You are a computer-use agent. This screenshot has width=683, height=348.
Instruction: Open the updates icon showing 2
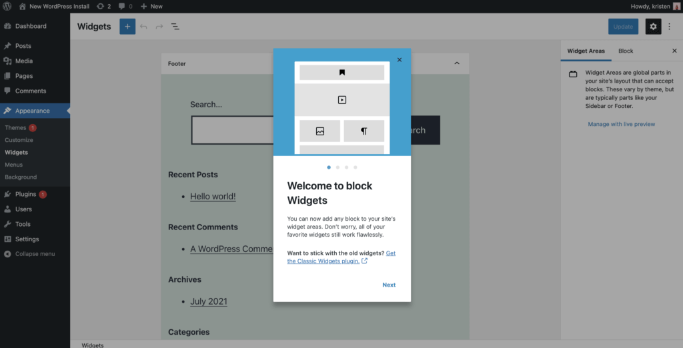coord(103,7)
